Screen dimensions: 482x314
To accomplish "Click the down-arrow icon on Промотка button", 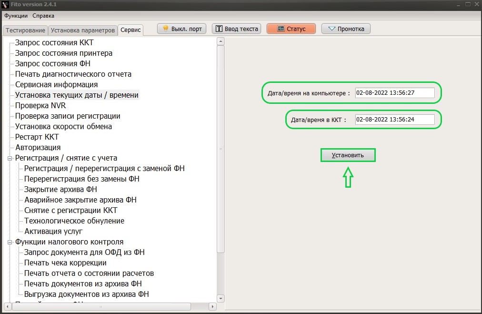I will (x=331, y=29).
